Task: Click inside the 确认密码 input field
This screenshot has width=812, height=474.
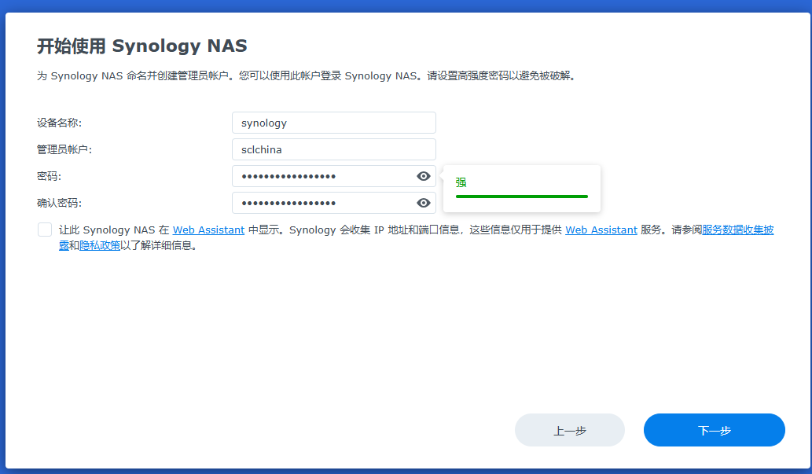Action: [322, 203]
